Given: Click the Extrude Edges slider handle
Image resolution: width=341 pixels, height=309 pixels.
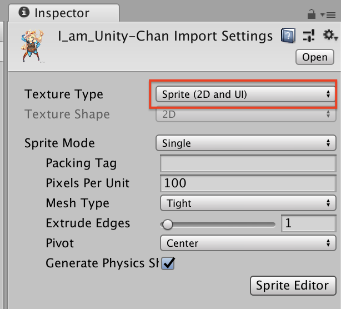Looking at the screenshot, I should point(167,224).
